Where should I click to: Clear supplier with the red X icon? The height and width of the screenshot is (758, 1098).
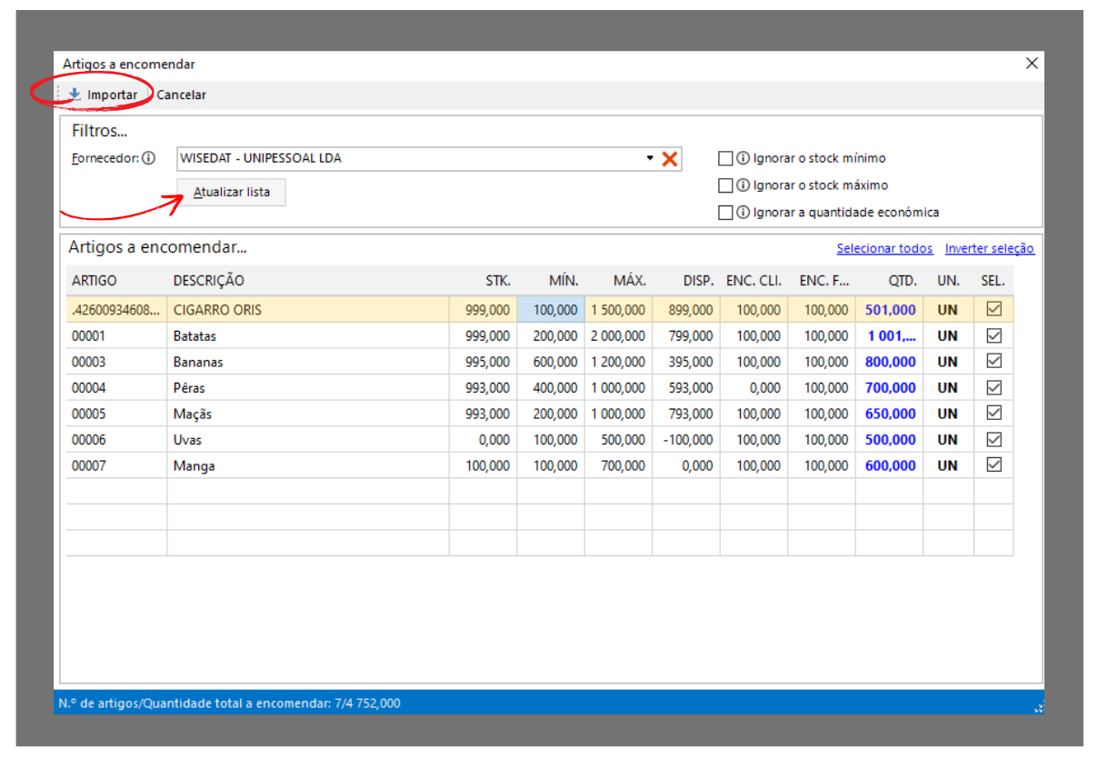click(x=670, y=159)
